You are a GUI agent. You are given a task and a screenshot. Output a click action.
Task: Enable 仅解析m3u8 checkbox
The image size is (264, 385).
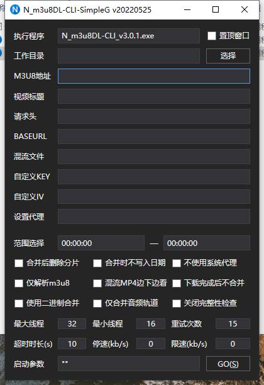pyautogui.click(x=19, y=283)
